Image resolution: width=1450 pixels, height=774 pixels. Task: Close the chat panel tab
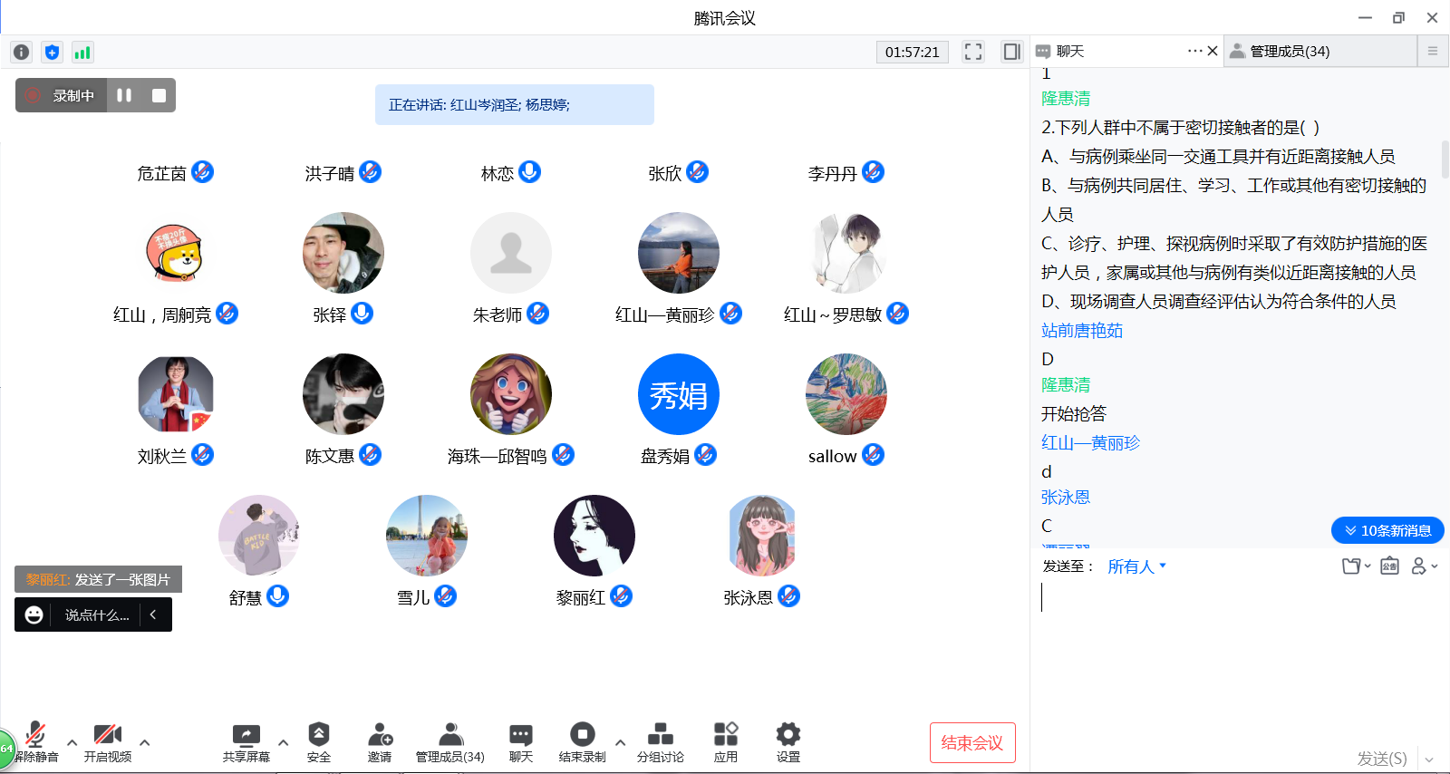pos(1213,51)
